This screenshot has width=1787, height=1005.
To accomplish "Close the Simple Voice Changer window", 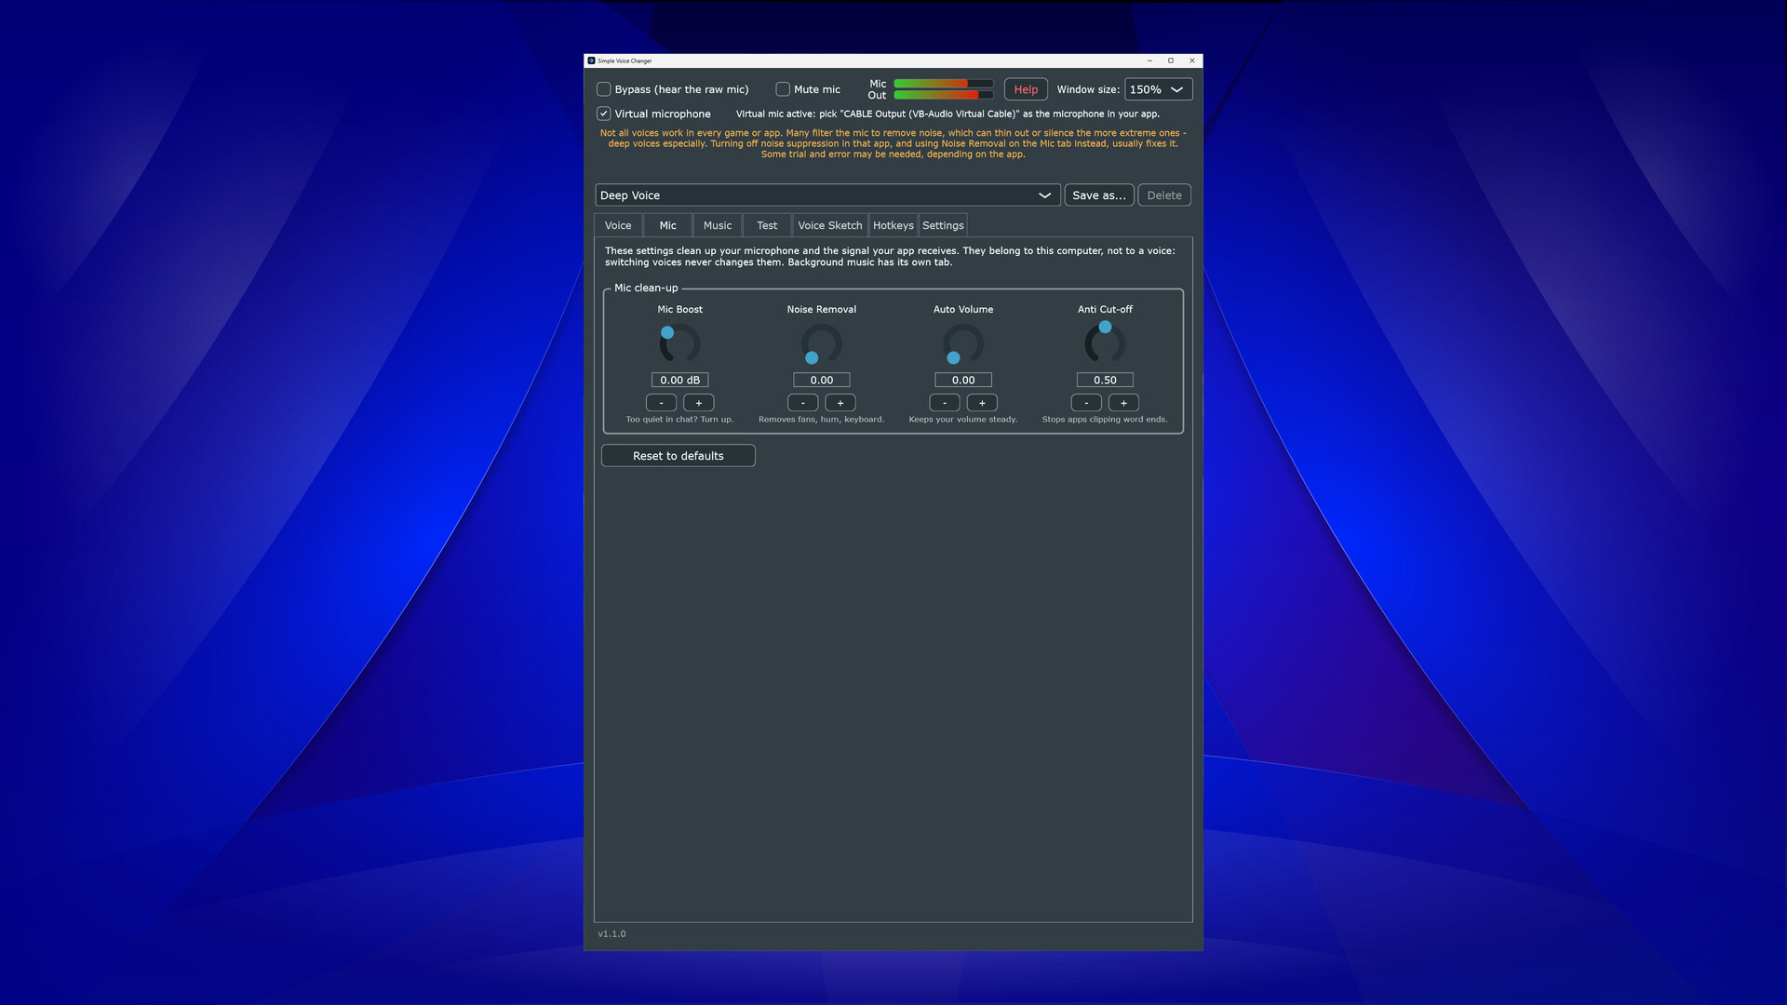I will tap(1192, 60).
